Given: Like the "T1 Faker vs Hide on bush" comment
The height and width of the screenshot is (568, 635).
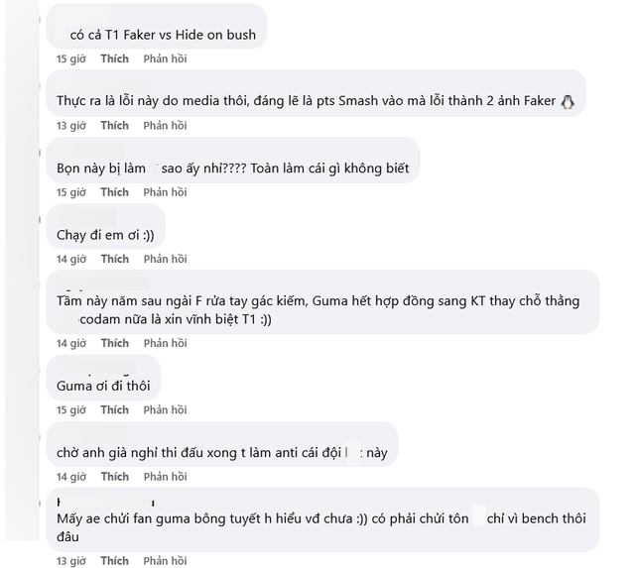Looking at the screenshot, I should click(114, 59).
